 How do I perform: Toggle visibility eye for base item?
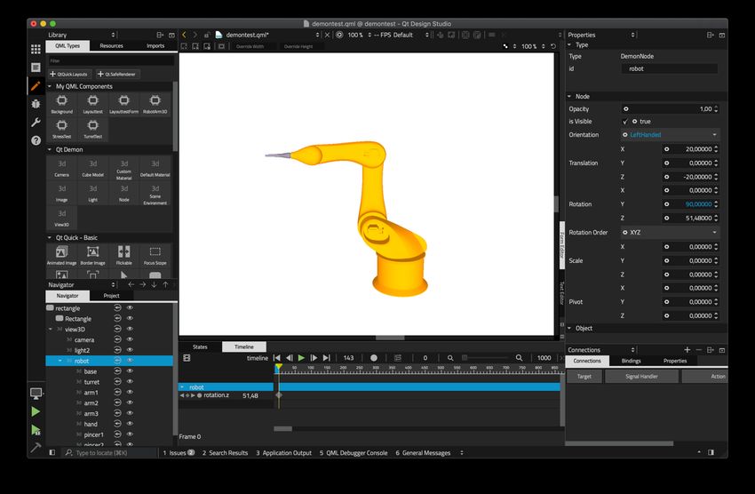point(130,371)
